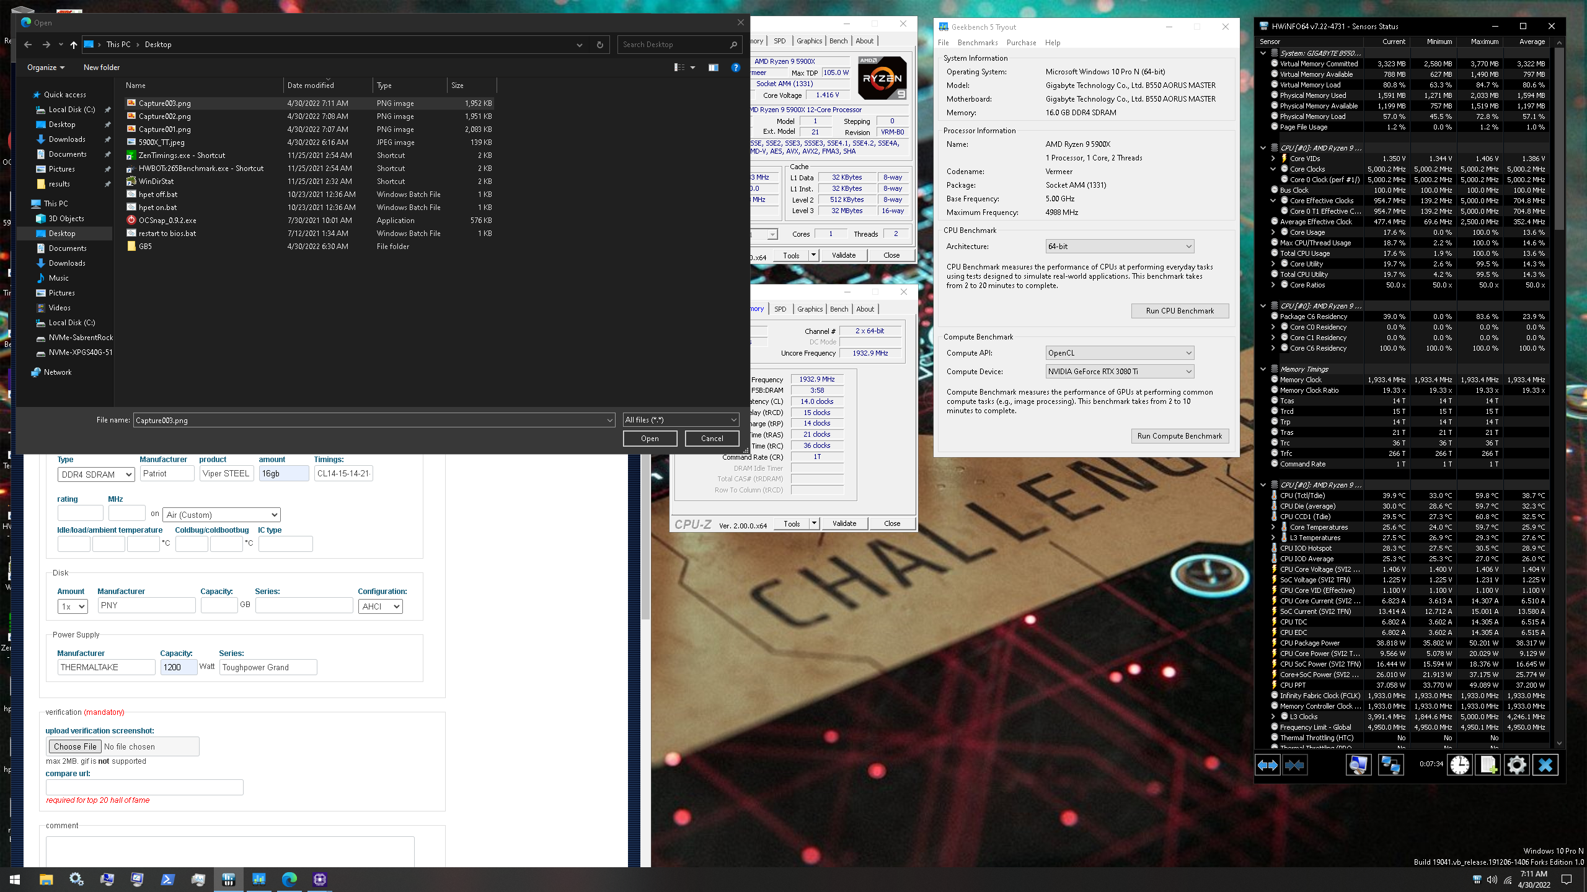Open Geekbench Purchase menu

[x=1021, y=43]
